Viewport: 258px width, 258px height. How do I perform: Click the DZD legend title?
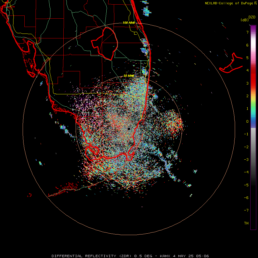(x=252, y=17)
